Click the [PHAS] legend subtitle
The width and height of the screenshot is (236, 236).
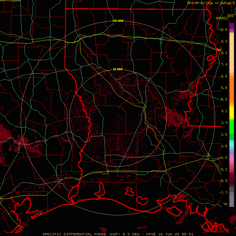coord(222,18)
